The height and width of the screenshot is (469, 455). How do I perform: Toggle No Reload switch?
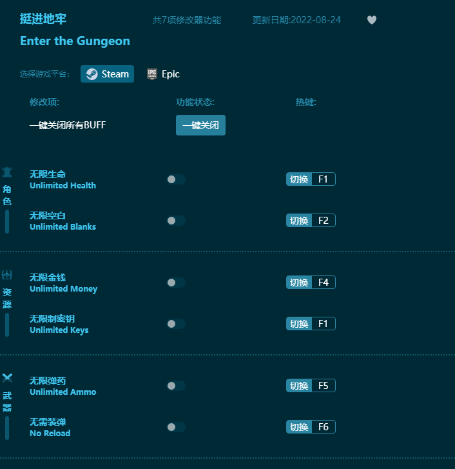[176, 427]
